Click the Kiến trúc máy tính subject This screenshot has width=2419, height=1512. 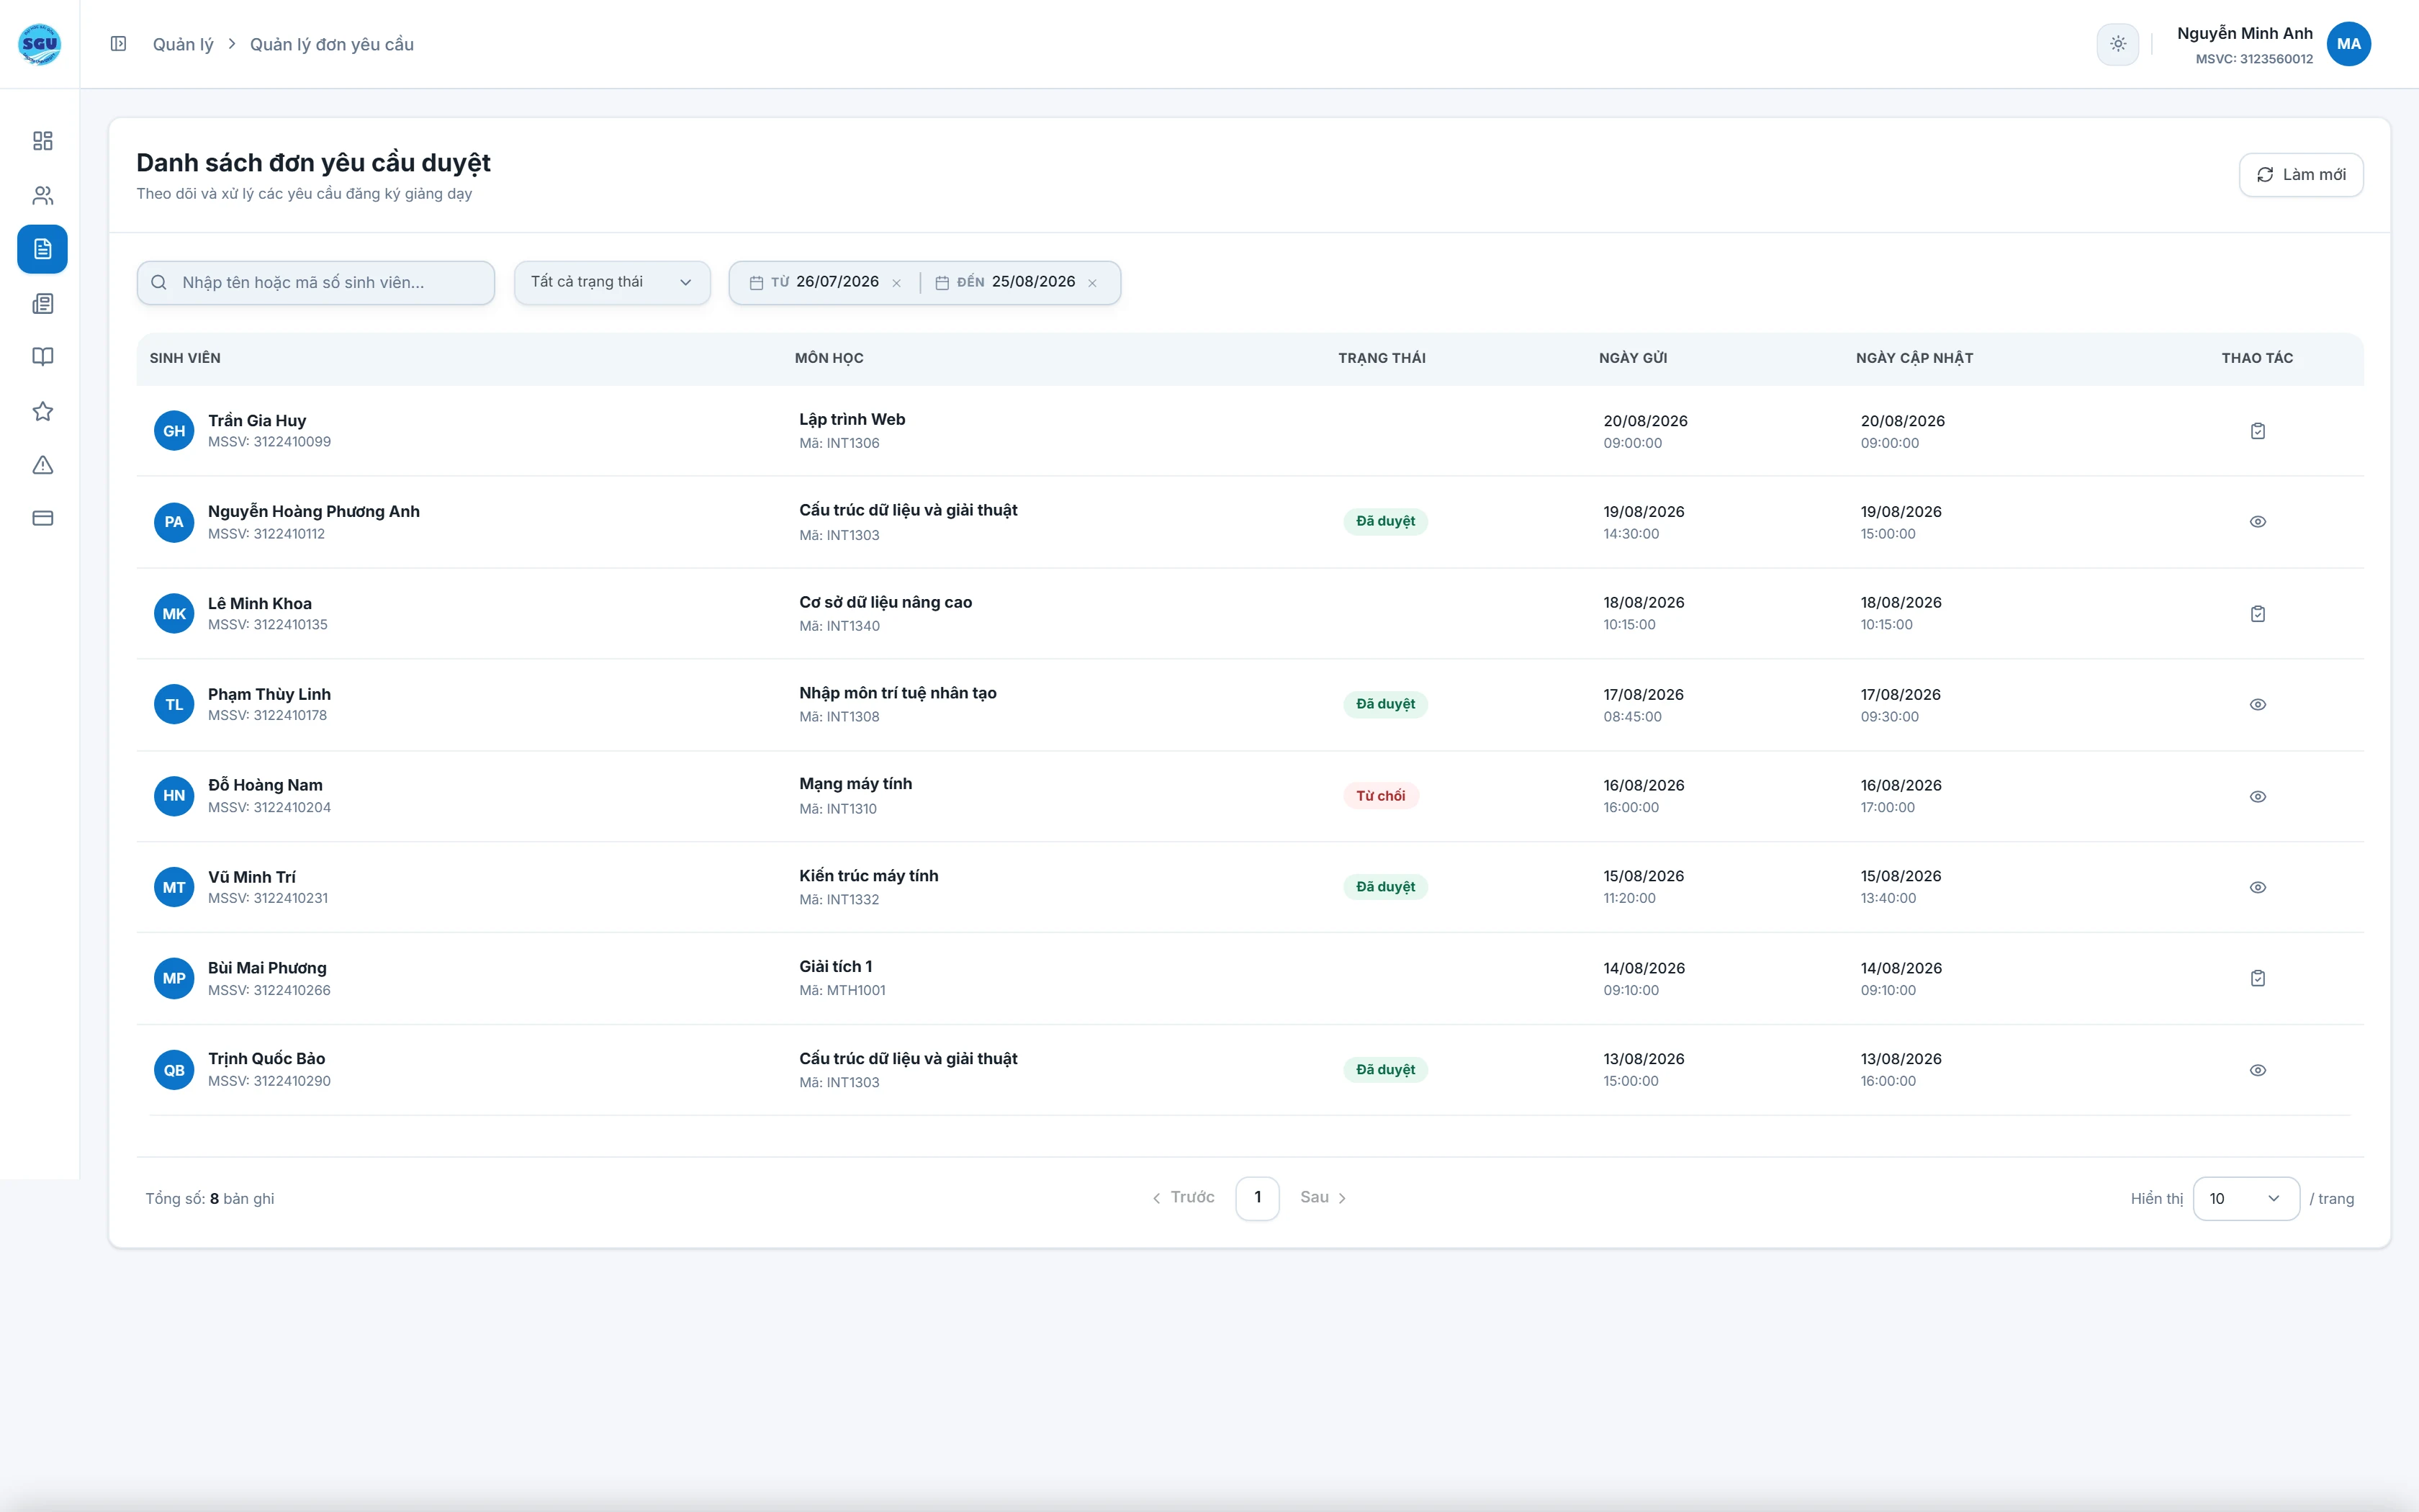pos(869,877)
